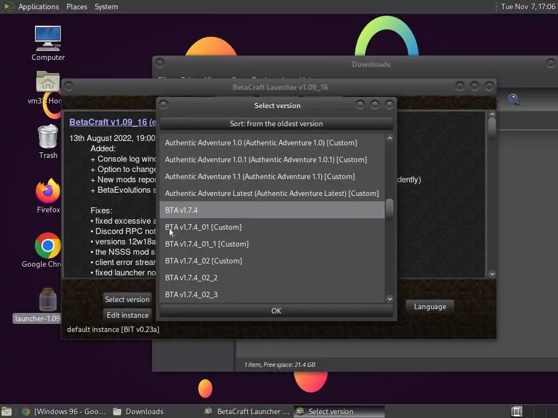Select the BTA v1.7.4 version row
This screenshot has width=558, height=418.
[272, 210]
